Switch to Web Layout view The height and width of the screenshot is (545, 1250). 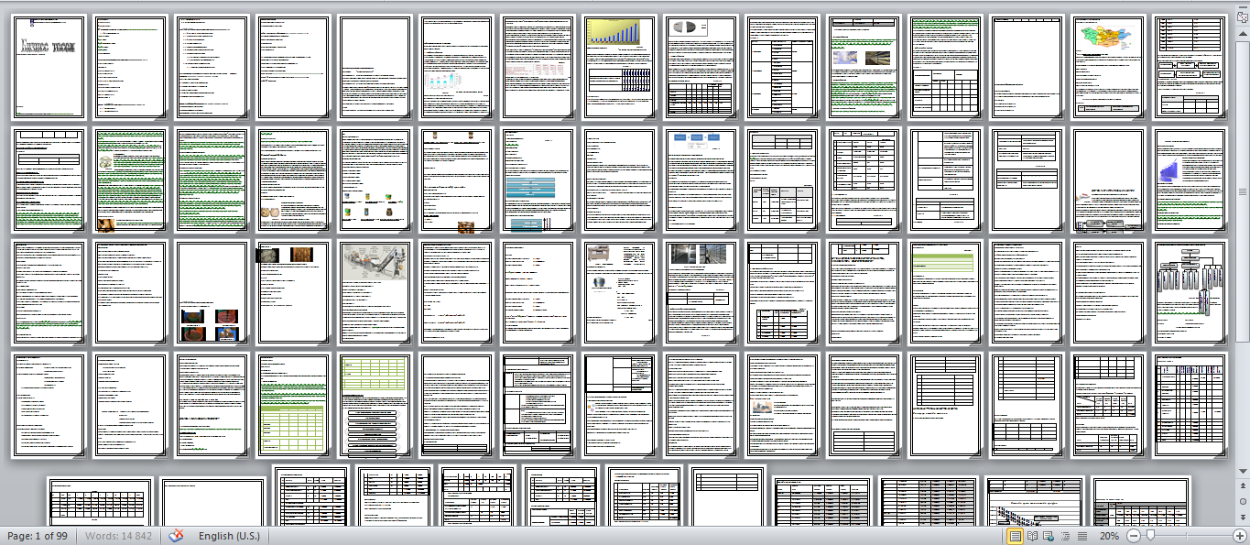tap(1049, 536)
